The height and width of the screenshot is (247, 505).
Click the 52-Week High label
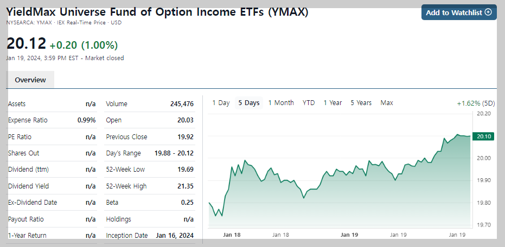point(126,186)
